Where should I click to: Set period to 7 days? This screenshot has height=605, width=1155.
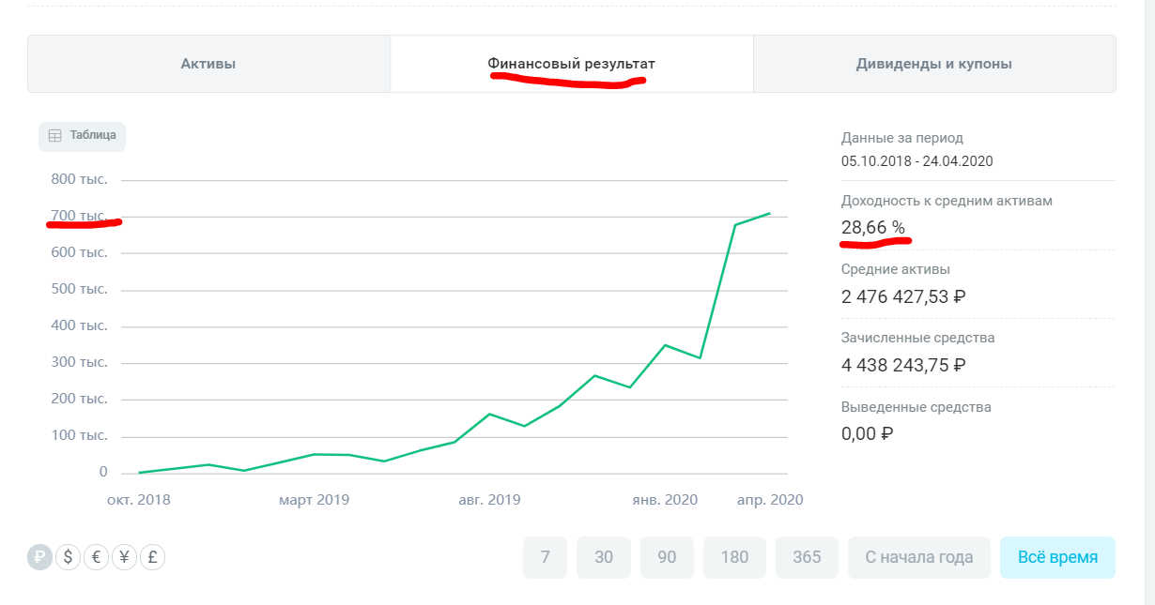(x=545, y=557)
